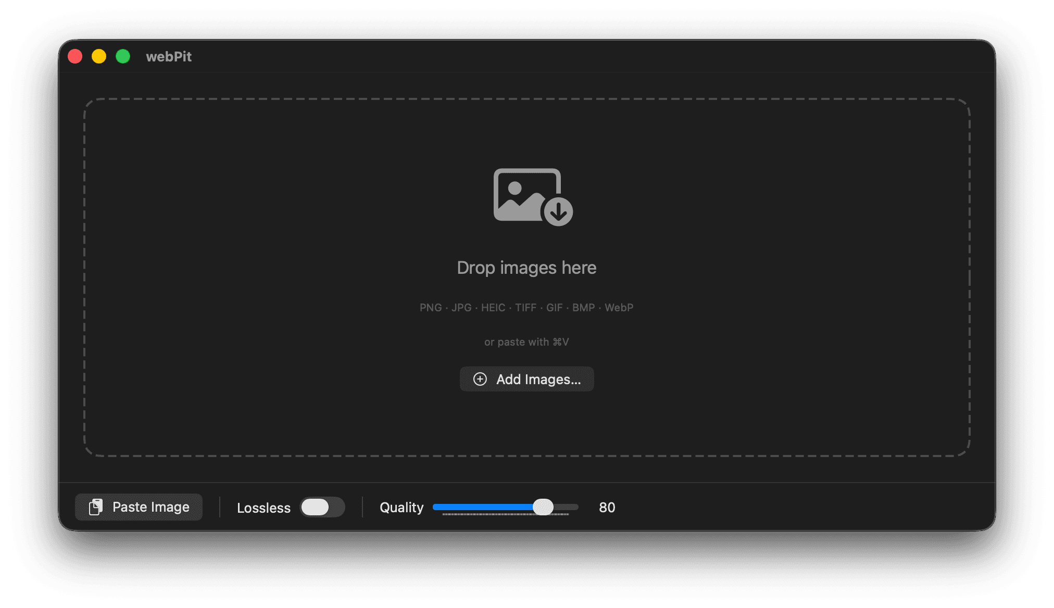Minimize the window with yellow button
This screenshot has height=608, width=1054.
[99, 56]
